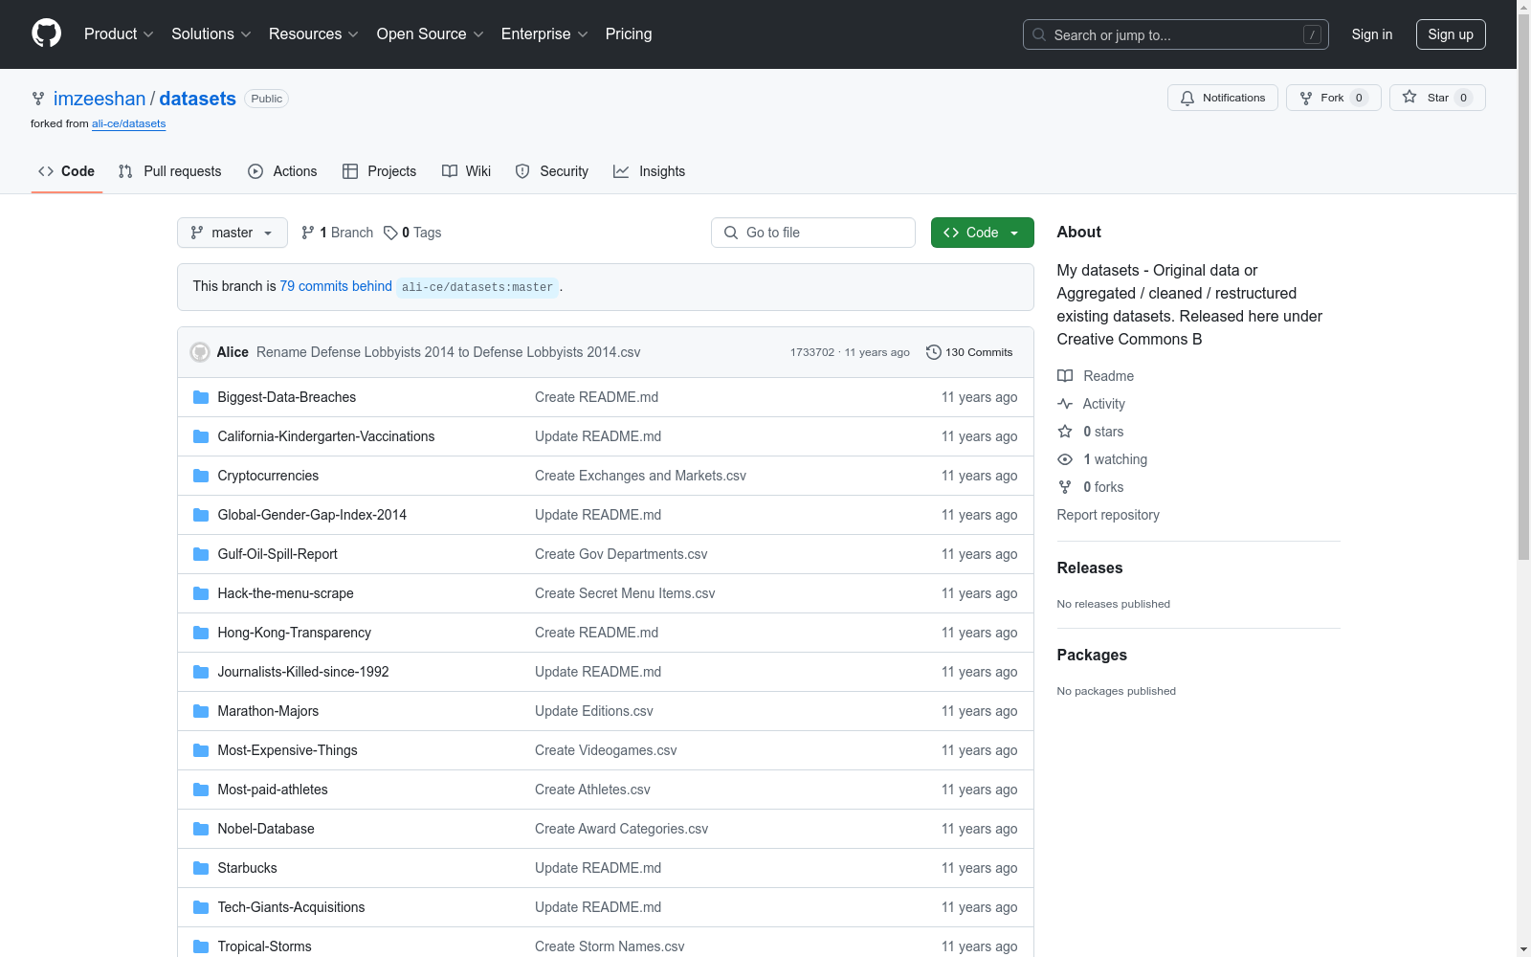Click the Releases heading link
The height and width of the screenshot is (957, 1531).
coord(1090,568)
